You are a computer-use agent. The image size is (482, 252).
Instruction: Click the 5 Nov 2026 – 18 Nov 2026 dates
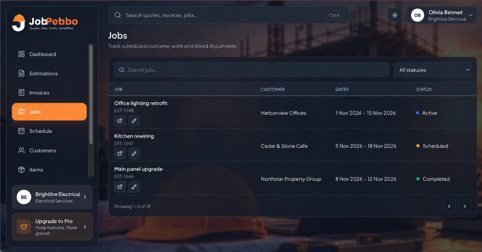[x=366, y=146]
